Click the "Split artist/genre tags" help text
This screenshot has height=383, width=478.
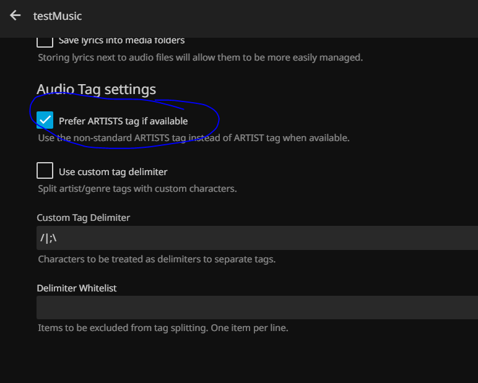[x=137, y=189]
